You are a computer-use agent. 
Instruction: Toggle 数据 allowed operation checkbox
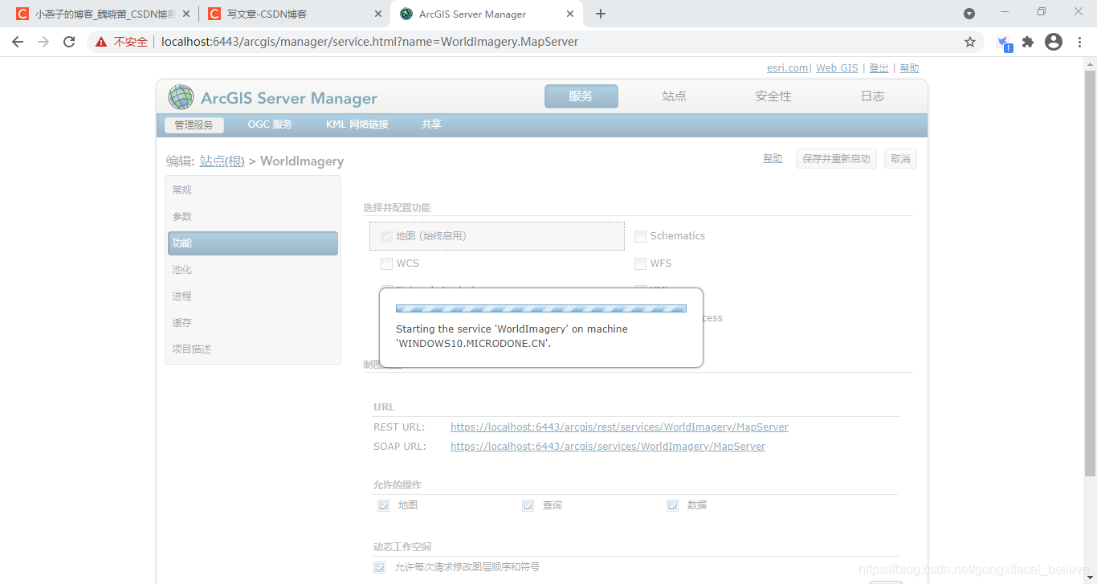pos(673,505)
